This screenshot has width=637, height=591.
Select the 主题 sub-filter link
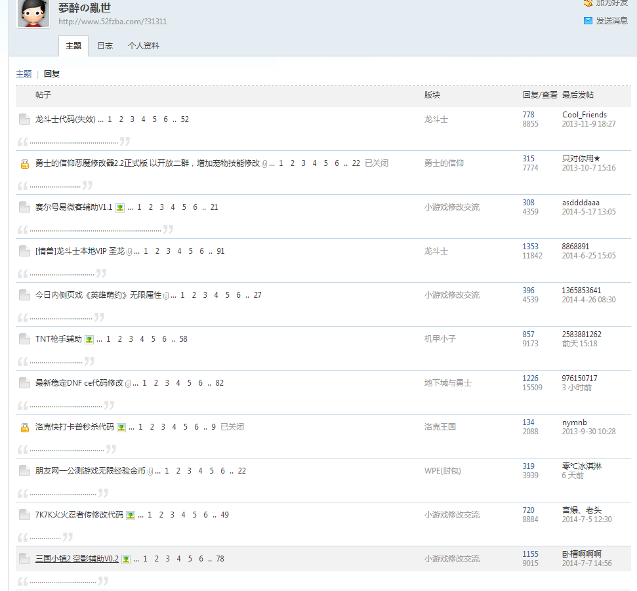coord(24,74)
